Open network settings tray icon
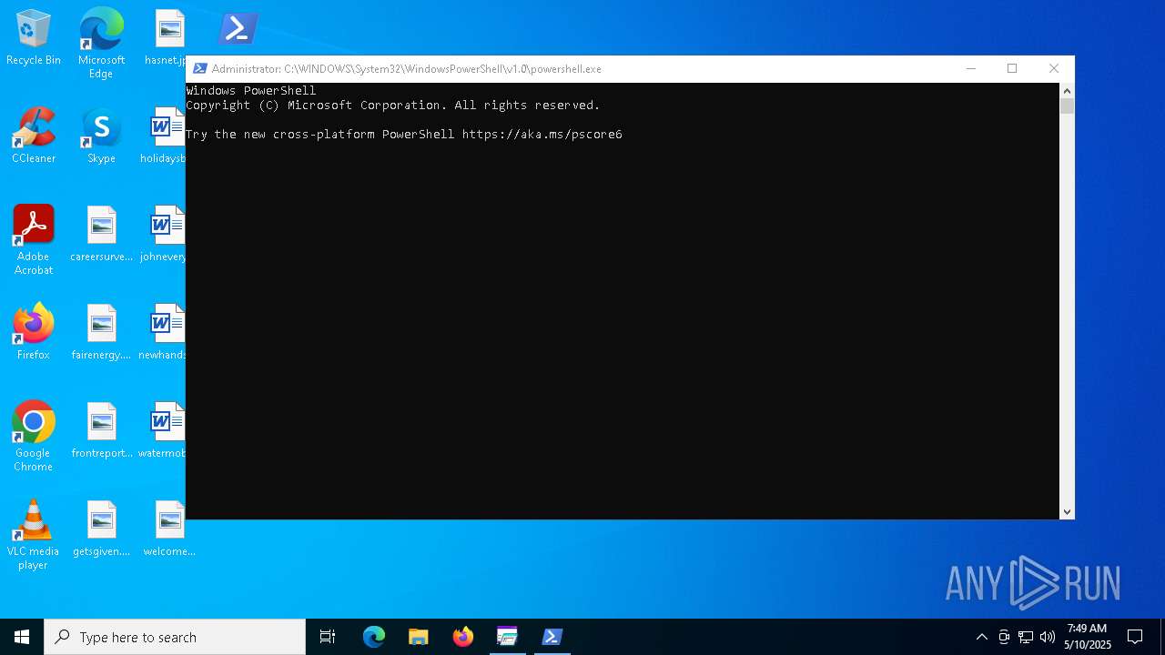Image resolution: width=1165 pixels, height=655 pixels. tap(1026, 637)
